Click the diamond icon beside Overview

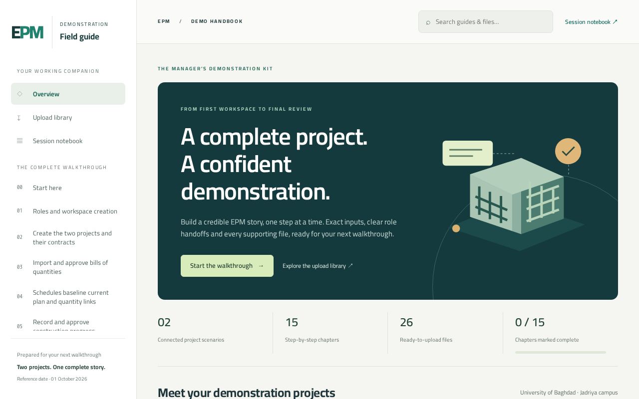(19, 94)
